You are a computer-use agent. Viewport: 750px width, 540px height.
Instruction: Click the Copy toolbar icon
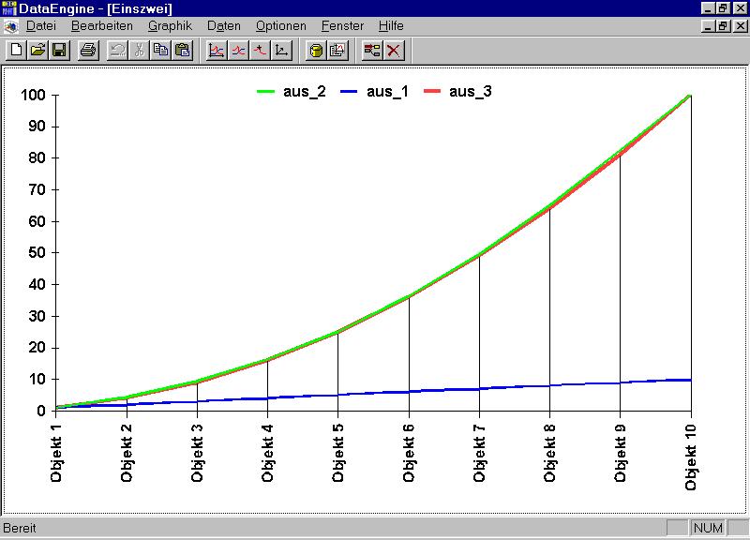pyautogui.click(x=160, y=50)
